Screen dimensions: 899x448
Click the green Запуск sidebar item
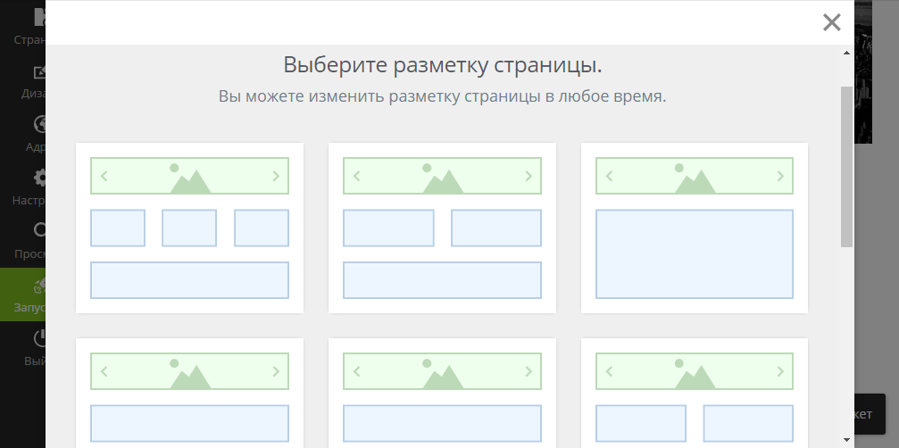(23, 295)
